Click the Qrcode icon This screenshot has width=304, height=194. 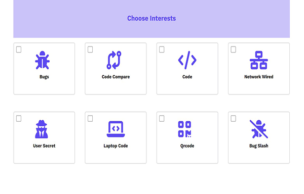(x=184, y=129)
